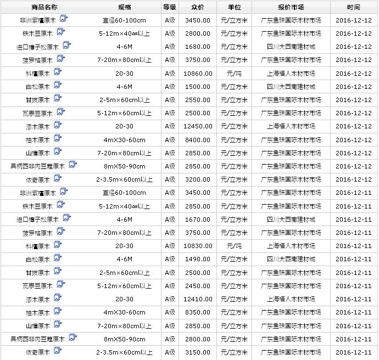Viewport: 379px width, 360px height.
Task: Click chart icon beside 白松原木 priced 1500.00
Action: [58, 86]
